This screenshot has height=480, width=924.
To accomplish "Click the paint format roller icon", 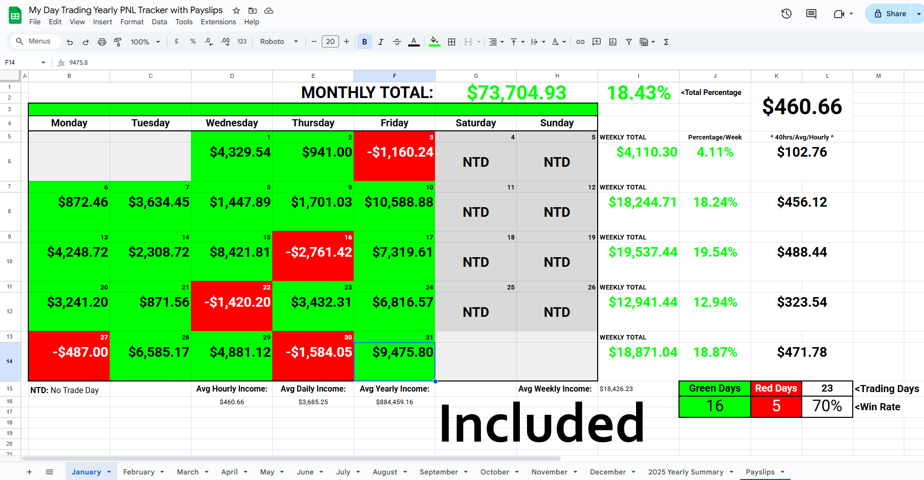I will [x=118, y=42].
